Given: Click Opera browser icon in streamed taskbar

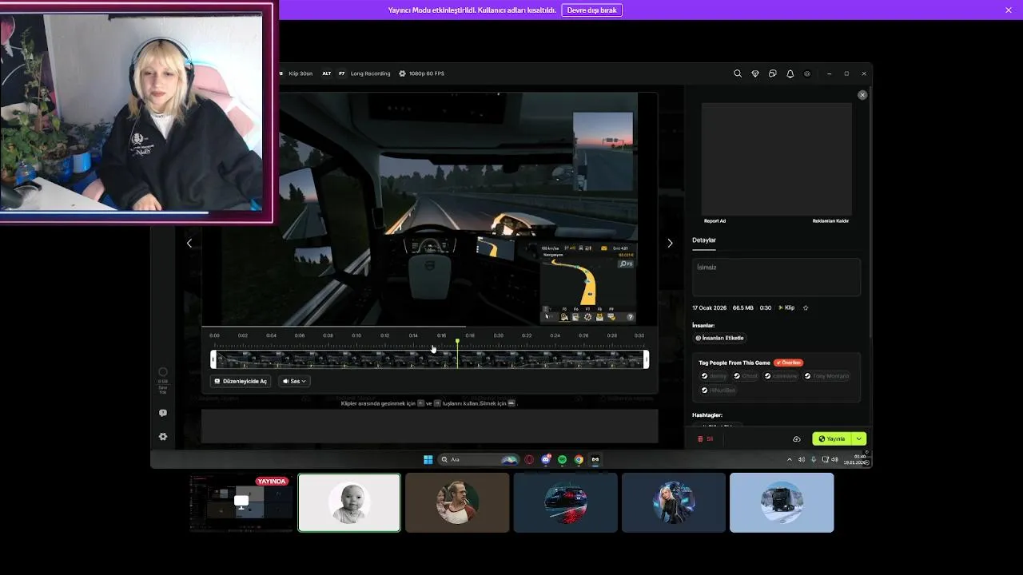Looking at the screenshot, I should 529,460.
